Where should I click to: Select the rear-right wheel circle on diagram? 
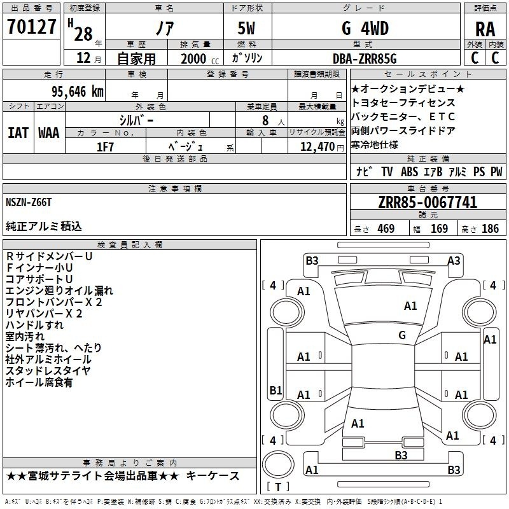tap(480, 415)
